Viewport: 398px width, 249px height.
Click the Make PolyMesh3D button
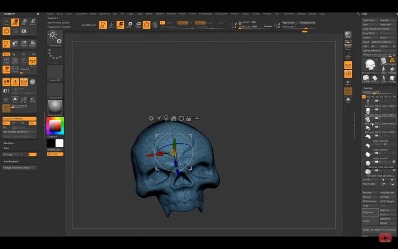[382, 42]
